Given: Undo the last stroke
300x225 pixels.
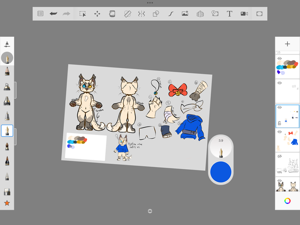Looking at the screenshot, I should [53, 14].
